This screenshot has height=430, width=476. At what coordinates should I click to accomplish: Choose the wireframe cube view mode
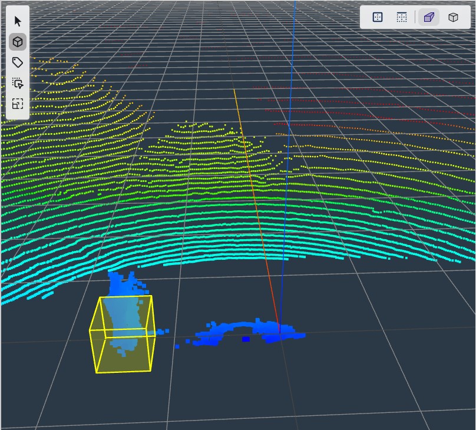[x=453, y=17]
